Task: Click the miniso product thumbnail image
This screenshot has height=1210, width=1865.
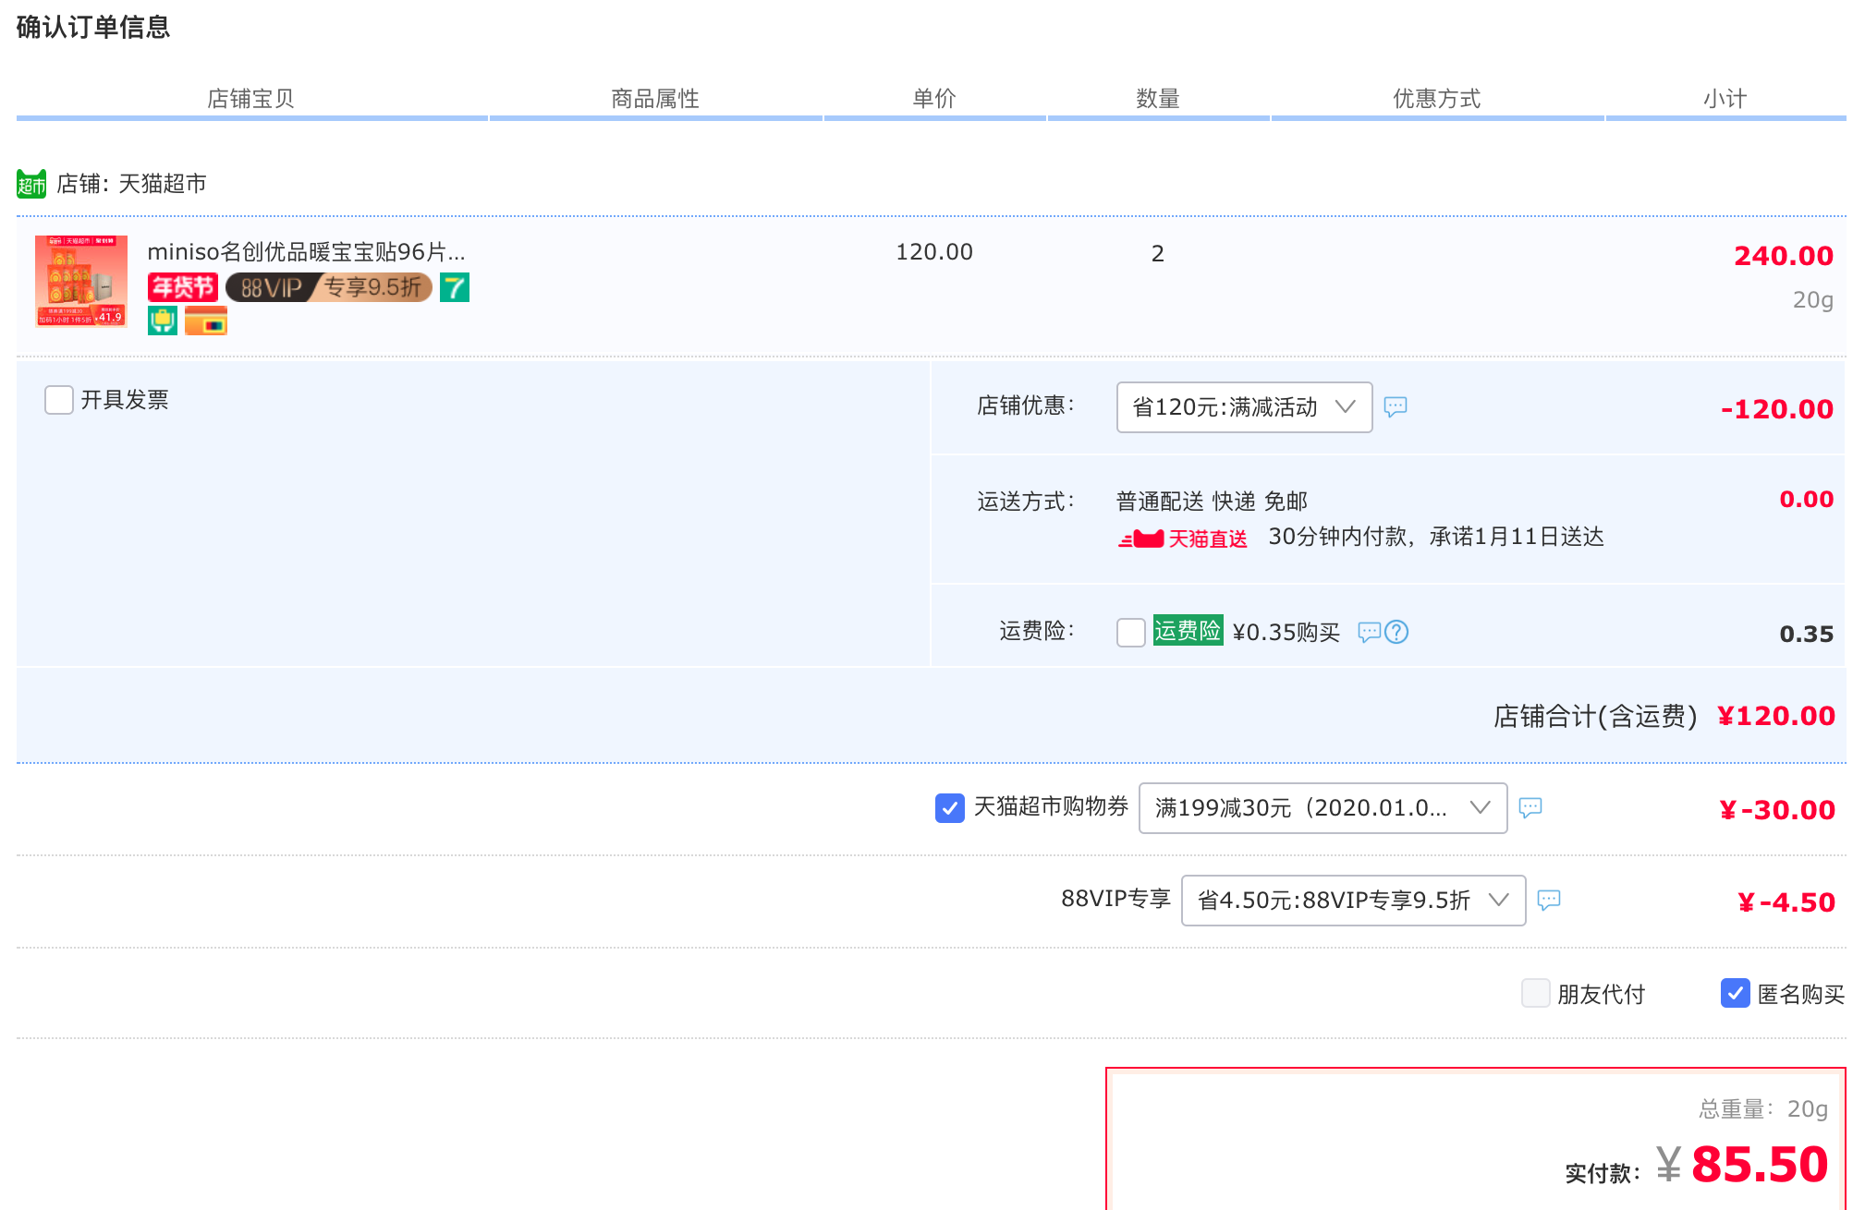Action: tap(81, 281)
